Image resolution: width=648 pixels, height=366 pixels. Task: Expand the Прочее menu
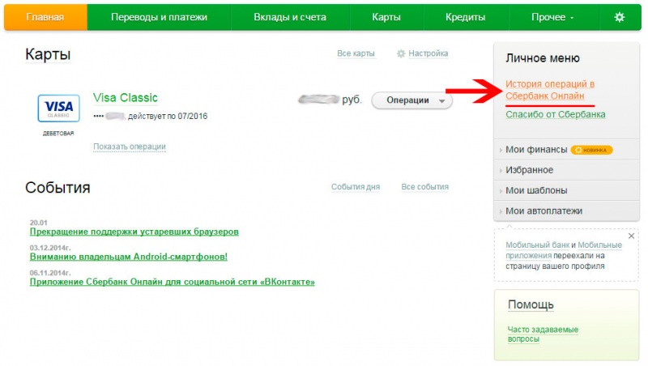[x=554, y=17]
